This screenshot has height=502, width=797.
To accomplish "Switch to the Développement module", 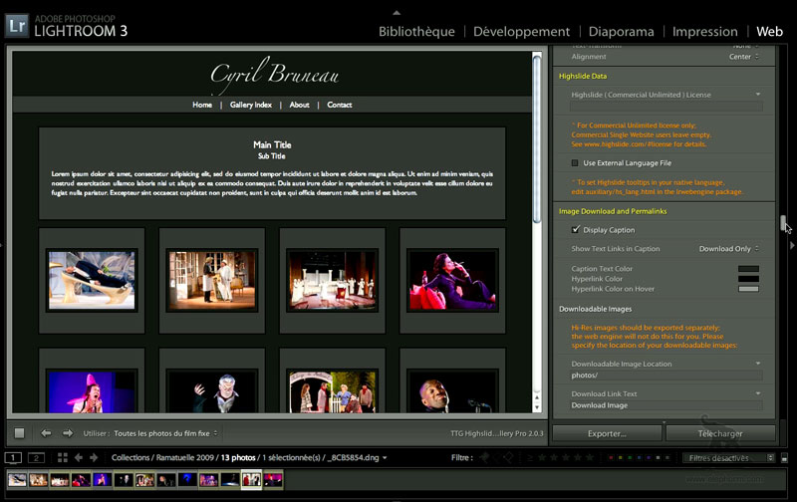I will (521, 32).
